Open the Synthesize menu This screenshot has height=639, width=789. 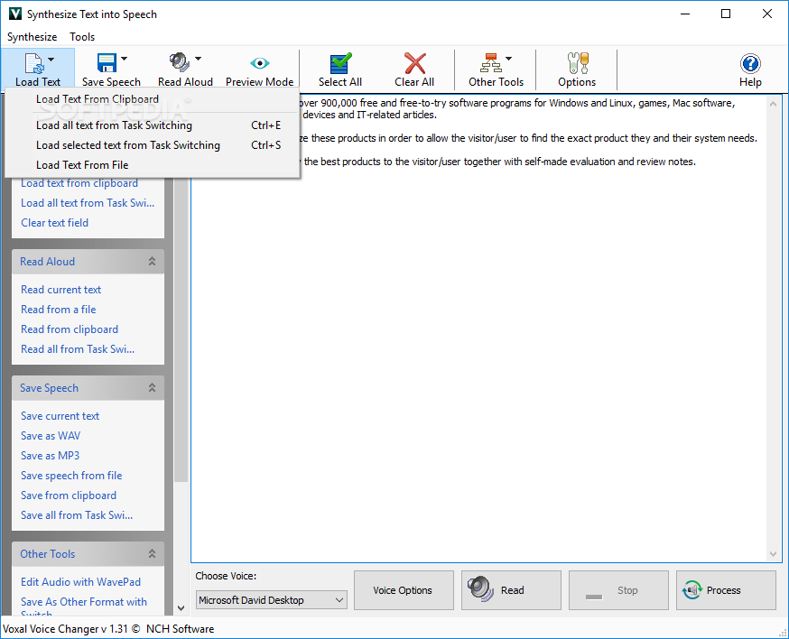(32, 37)
